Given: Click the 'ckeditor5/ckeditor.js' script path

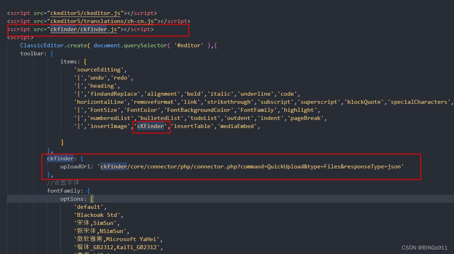Looking at the screenshot, I should (x=85, y=13).
